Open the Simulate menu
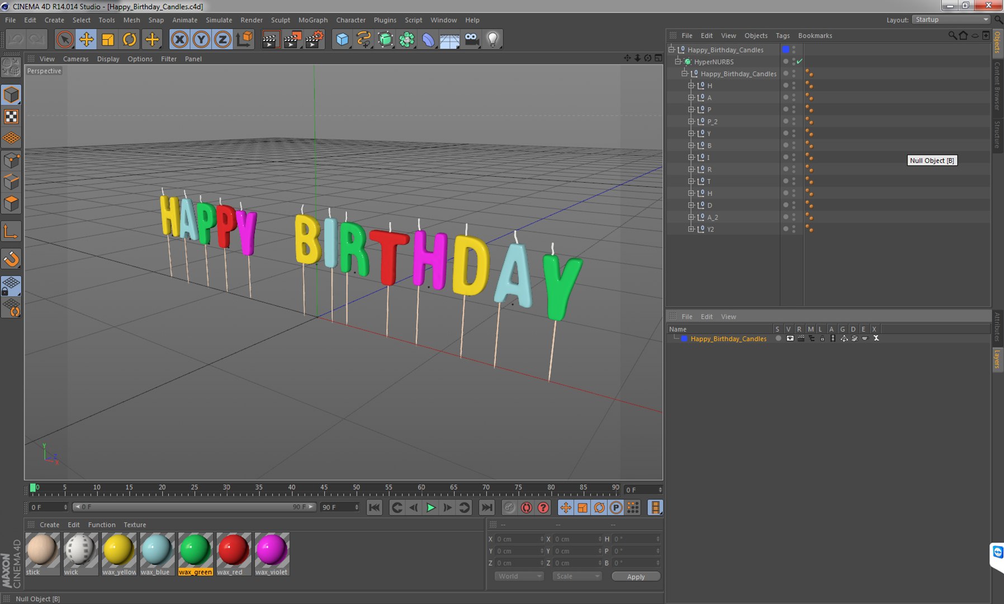The image size is (1004, 604). [x=219, y=20]
